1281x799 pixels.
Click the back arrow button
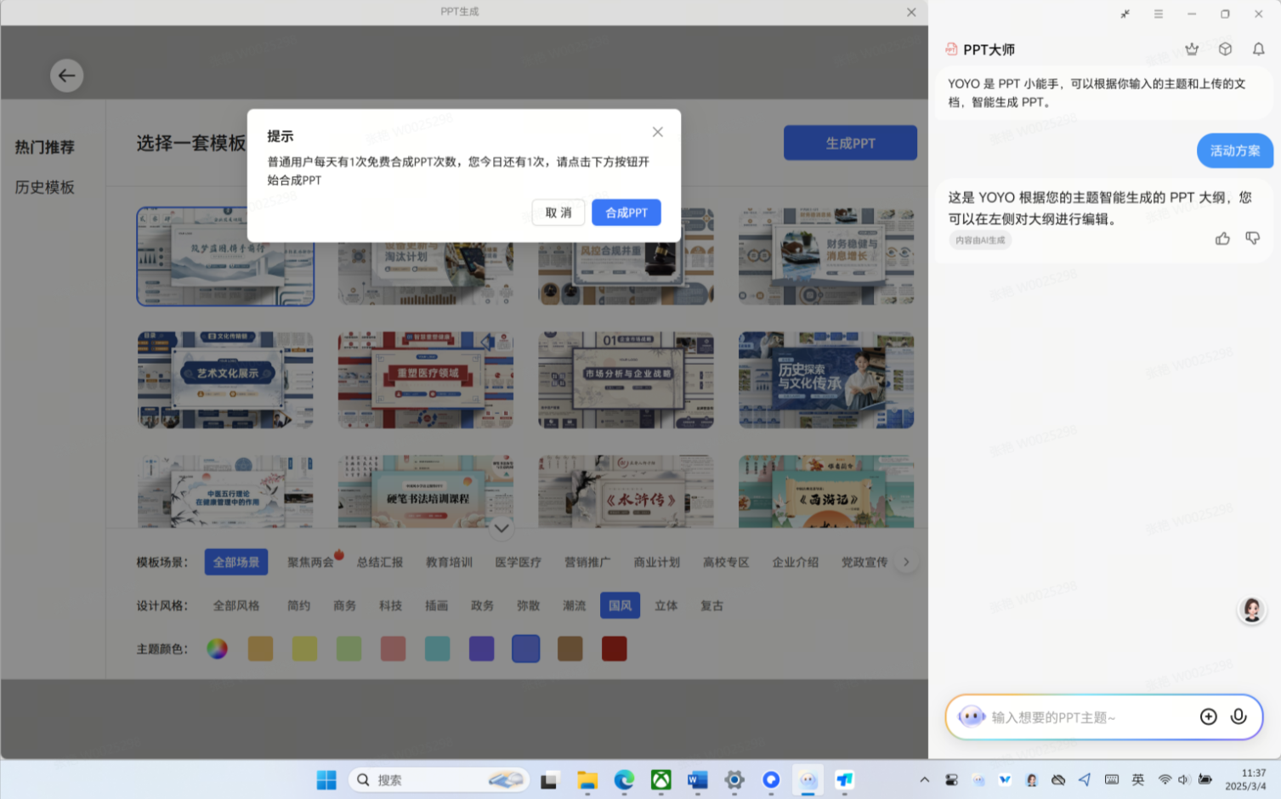click(x=66, y=76)
